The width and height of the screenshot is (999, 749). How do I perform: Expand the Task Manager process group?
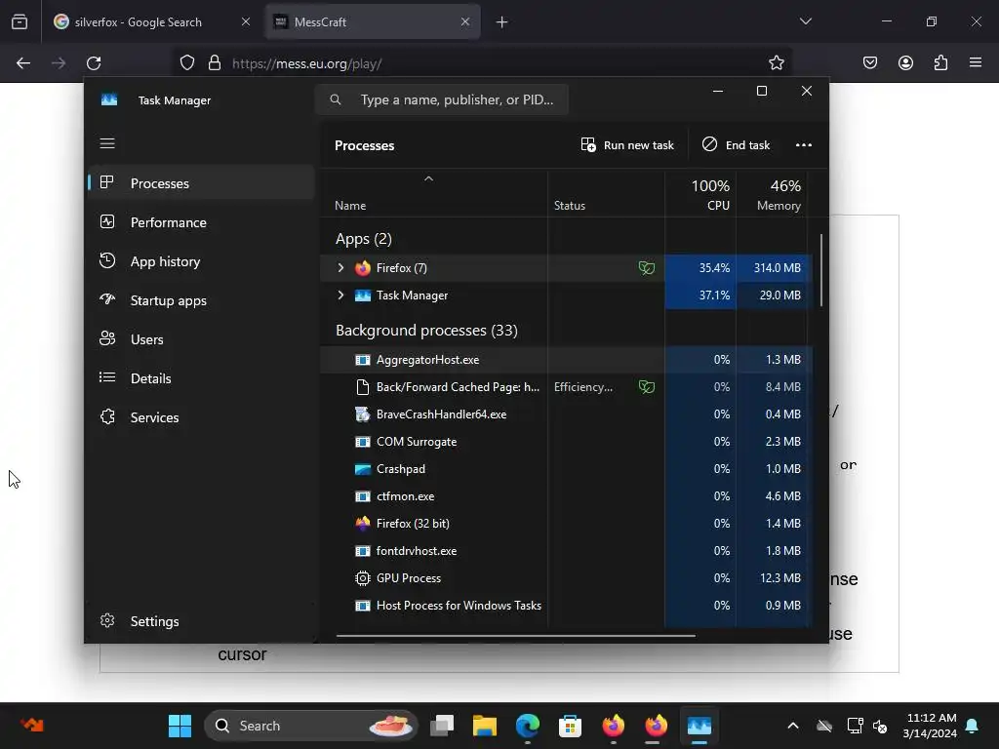click(x=340, y=295)
